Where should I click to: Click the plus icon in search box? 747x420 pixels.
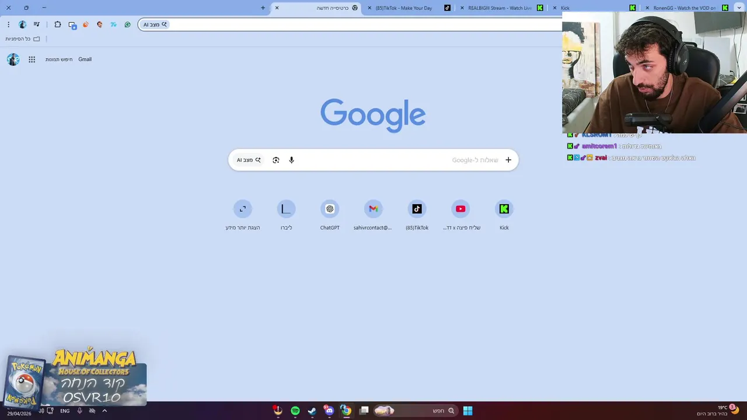tap(508, 160)
